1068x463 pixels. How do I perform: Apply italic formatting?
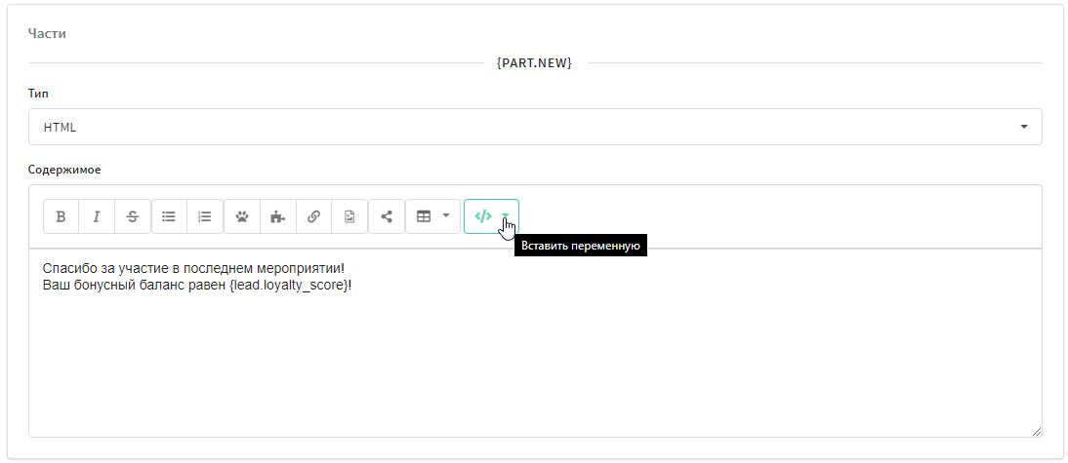click(x=97, y=216)
